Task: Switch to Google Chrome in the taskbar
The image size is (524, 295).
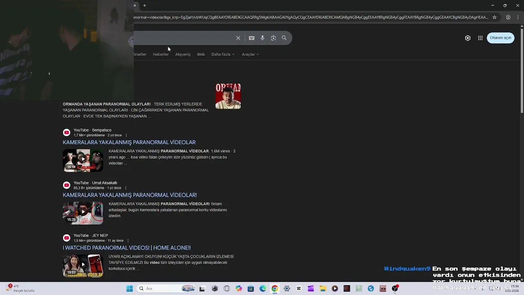Action: (275, 288)
